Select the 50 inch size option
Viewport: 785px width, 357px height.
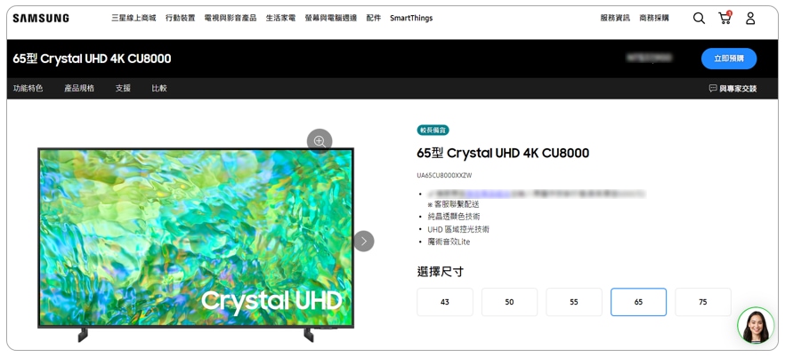point(509,302)
